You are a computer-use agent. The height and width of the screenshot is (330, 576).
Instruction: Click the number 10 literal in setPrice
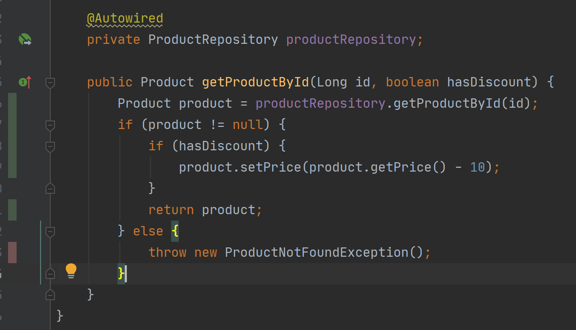pos(478,167)
